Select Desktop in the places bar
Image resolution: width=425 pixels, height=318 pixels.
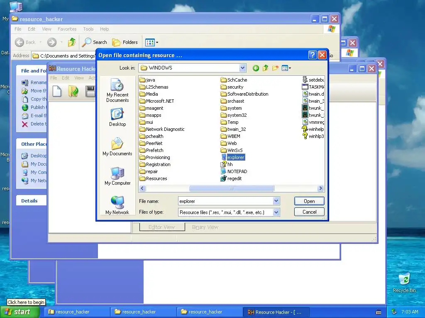(117, 117)
